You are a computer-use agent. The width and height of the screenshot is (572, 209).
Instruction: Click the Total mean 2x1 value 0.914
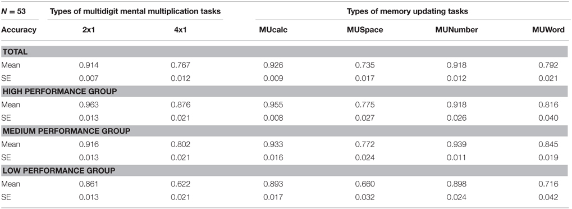click(x=89, y=65)
